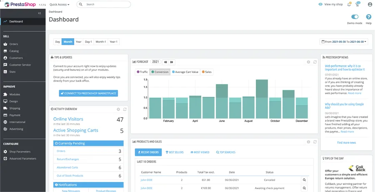This screenshot has height=192, width=375.
Task: Open Google Ads news article title
Action: click(345, 106)
